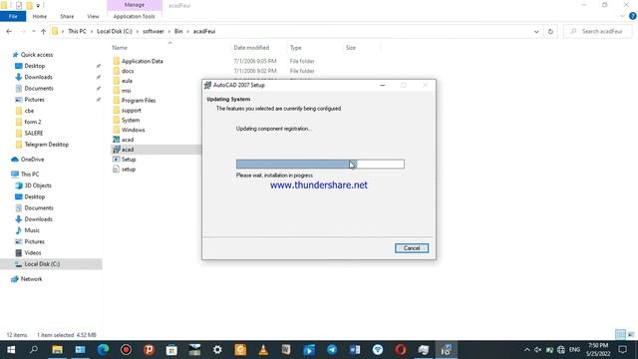This screenshot has height=359, width=638.
Task: Go back with the Back arrow
Action: pos(9,31)
